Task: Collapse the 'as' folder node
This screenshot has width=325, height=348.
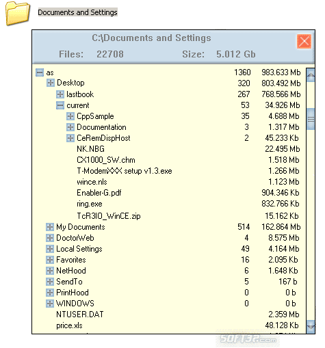Action: 40,72
